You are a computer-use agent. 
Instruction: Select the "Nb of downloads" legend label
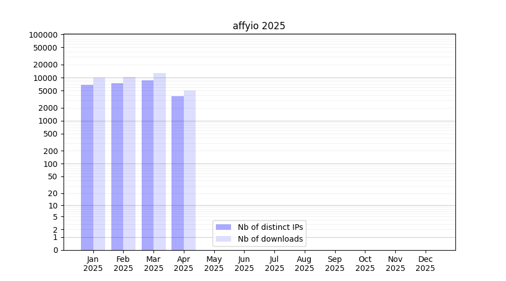(270, 239)
